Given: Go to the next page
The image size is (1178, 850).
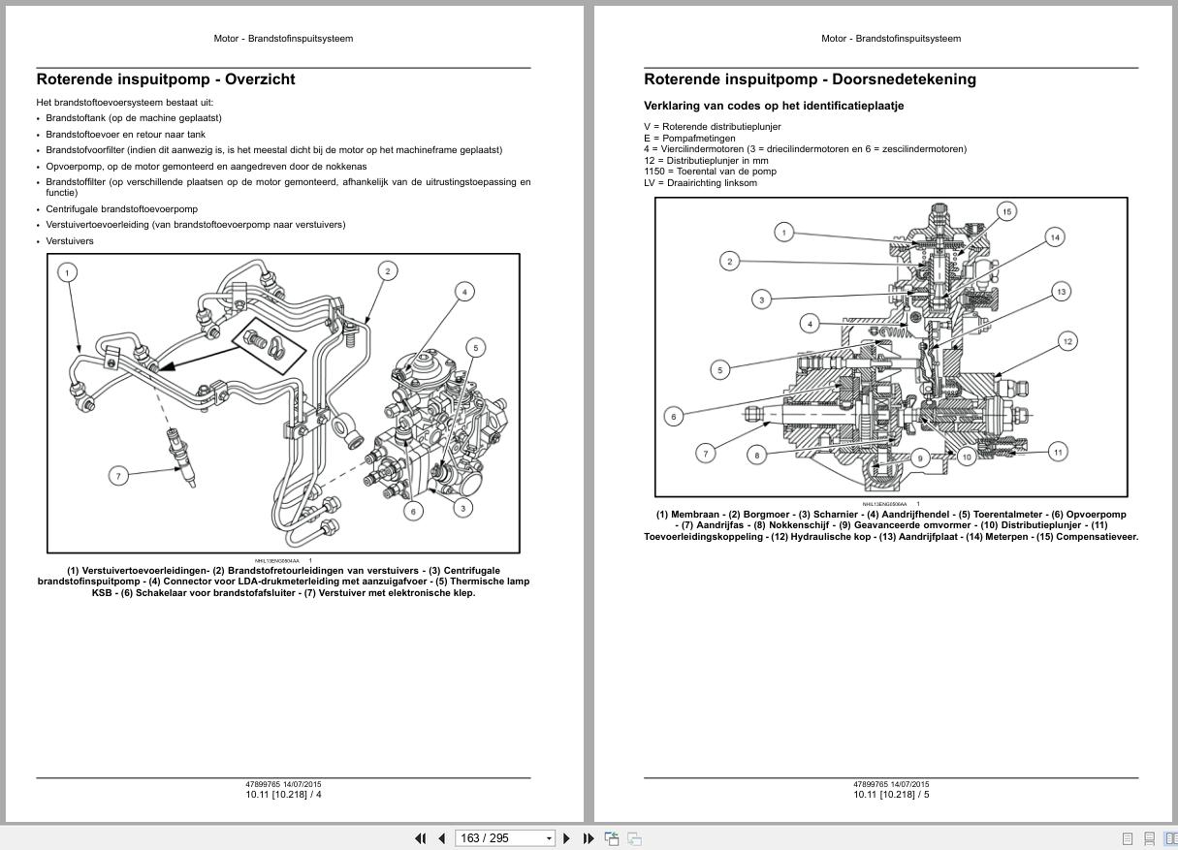Looking at the screenshot, I should (567, 838).
